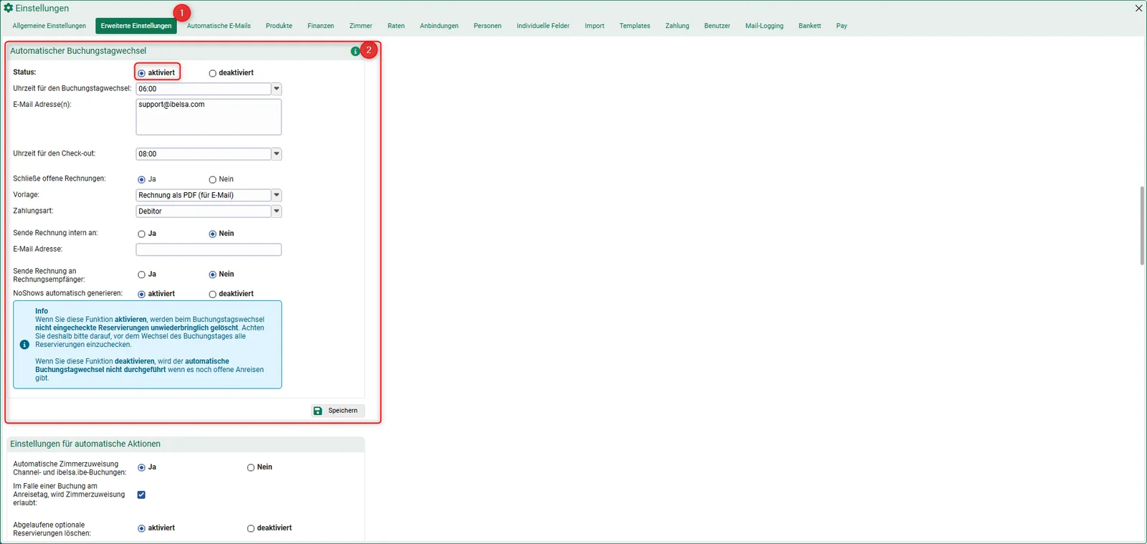Set NoShows automatisch generieren to deaktiviert
The width and height of the screenshot is (1147, 544).
(212, 295)
